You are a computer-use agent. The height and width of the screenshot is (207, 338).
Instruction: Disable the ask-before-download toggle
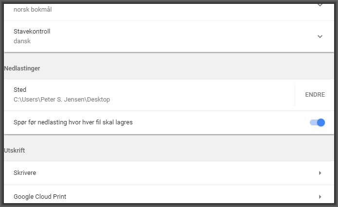(317, 122)
